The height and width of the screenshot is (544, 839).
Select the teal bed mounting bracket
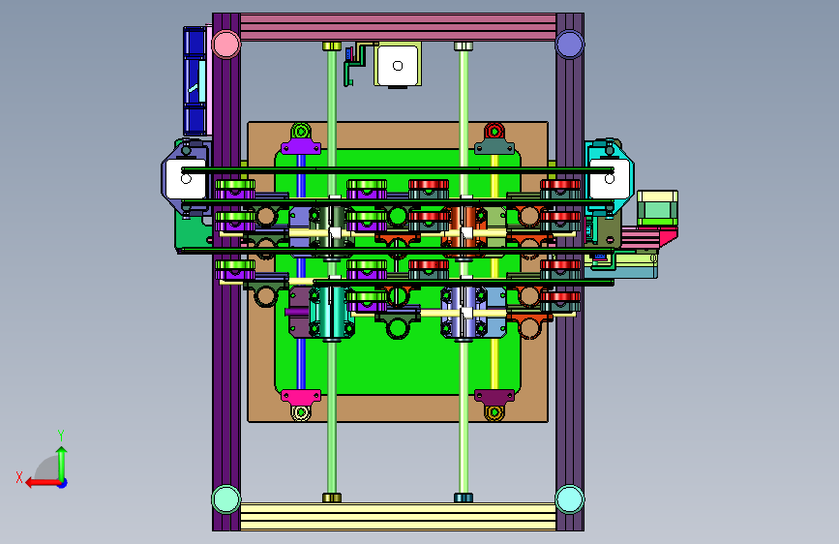494,147
